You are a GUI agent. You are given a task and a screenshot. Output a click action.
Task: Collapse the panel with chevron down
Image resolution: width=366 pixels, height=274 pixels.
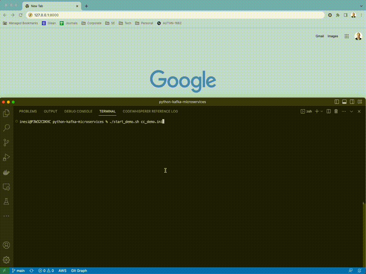(x=351, y=112)
